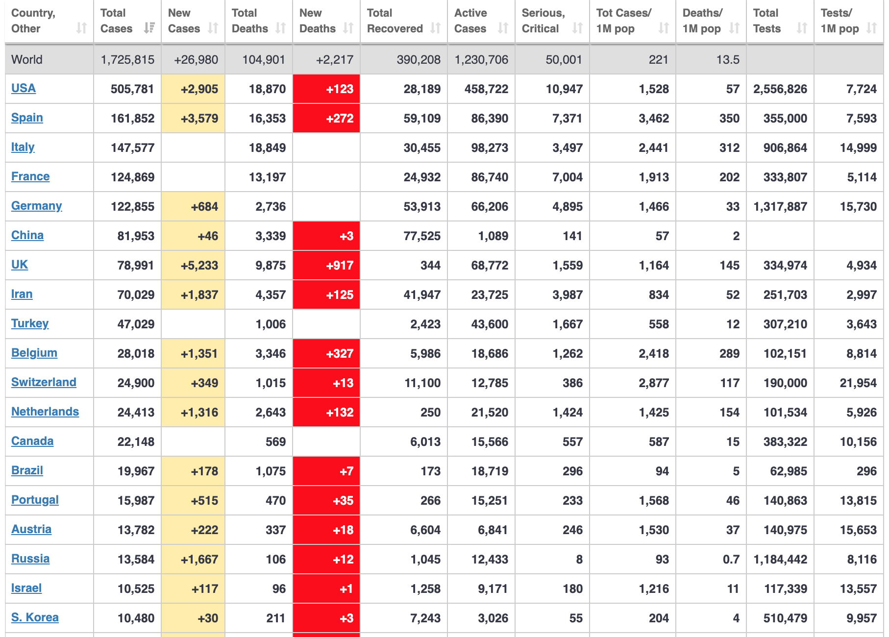Screen dimensions: 889x637
Task: Open the France country link
Action: pos(30,176)
